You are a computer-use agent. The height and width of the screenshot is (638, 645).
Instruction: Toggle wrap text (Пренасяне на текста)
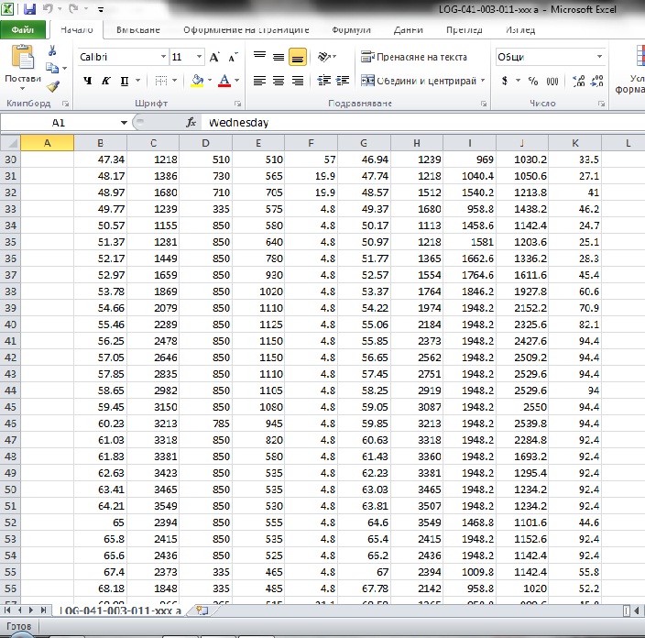tap(414, 57)
